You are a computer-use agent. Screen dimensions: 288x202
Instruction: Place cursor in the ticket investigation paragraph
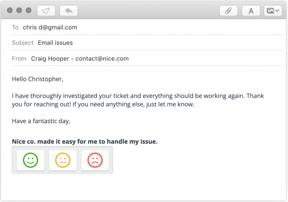point(138,100)
